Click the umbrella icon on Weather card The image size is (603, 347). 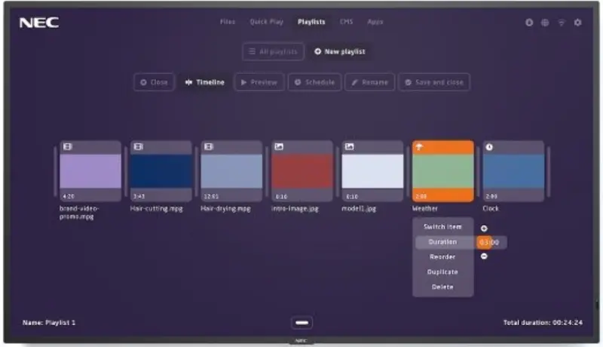(420, 146)
